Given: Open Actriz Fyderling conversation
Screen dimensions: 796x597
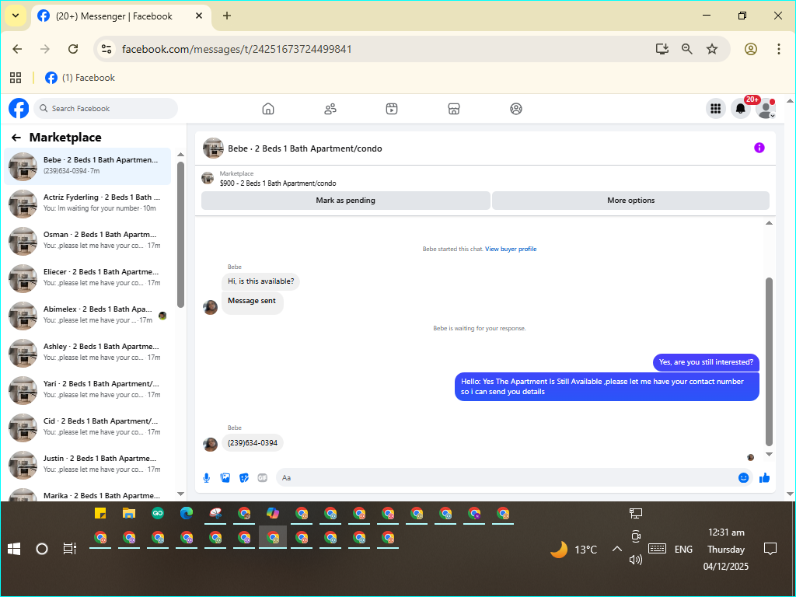Looking at the screenshot, I should pos(87,204).
